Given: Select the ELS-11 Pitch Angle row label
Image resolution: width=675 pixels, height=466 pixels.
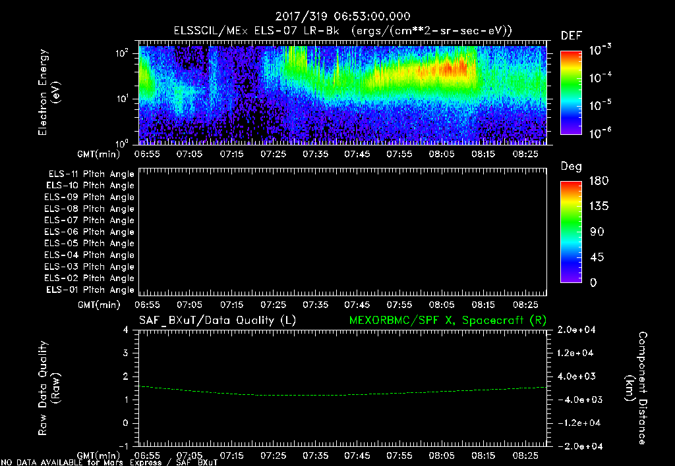Looking at the screenshot, I should (91, 174).
